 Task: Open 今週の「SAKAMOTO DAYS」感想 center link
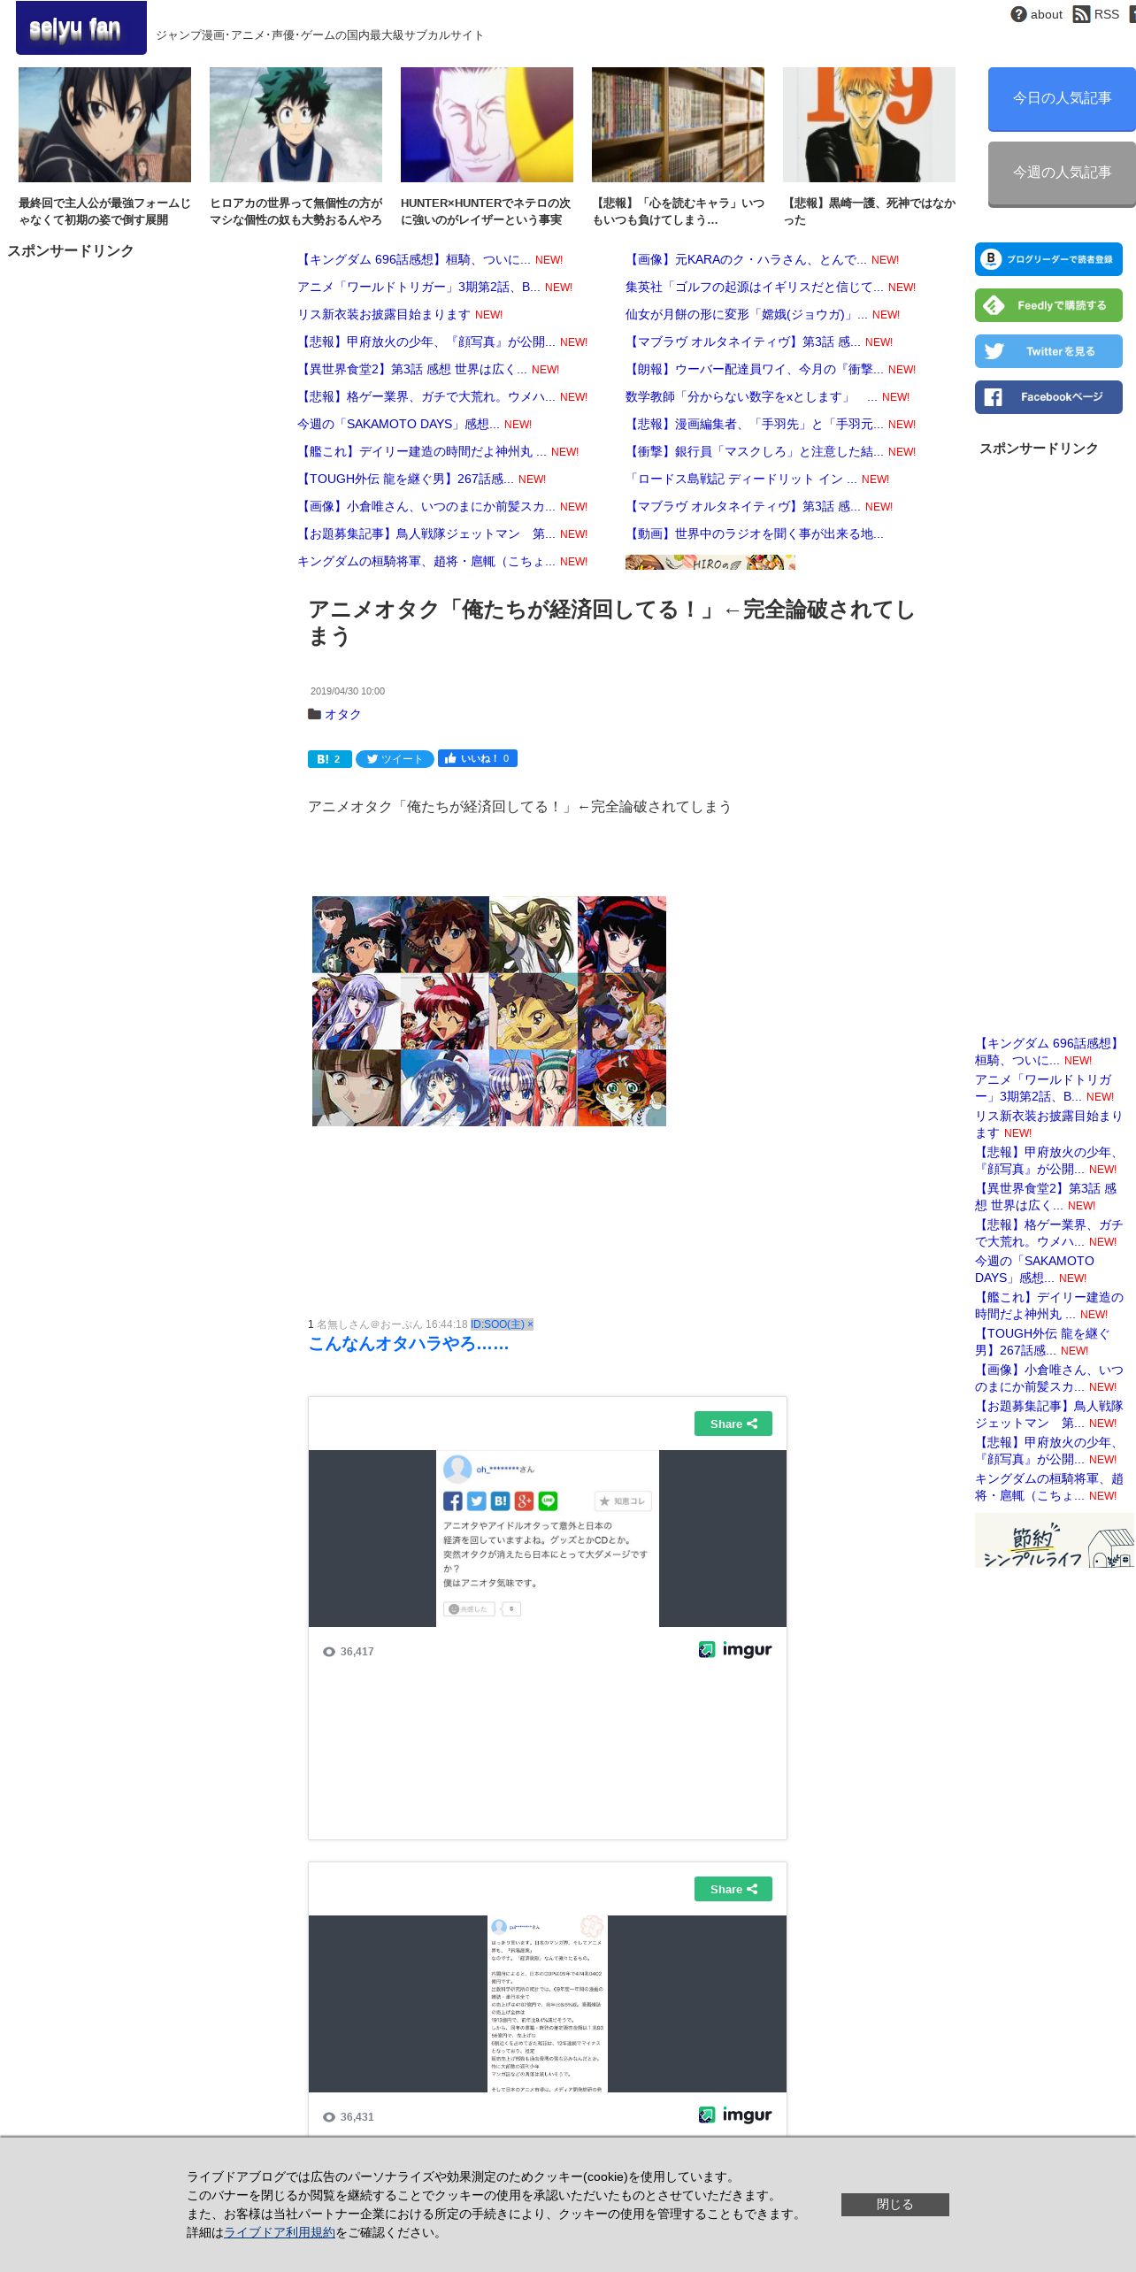398,424
